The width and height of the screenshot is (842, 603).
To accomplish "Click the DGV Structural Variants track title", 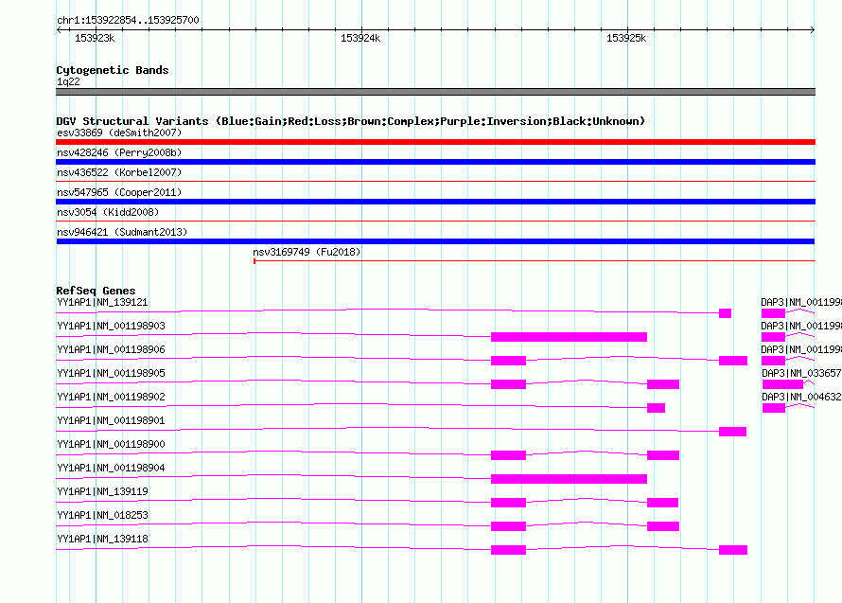I will (351, 121).
